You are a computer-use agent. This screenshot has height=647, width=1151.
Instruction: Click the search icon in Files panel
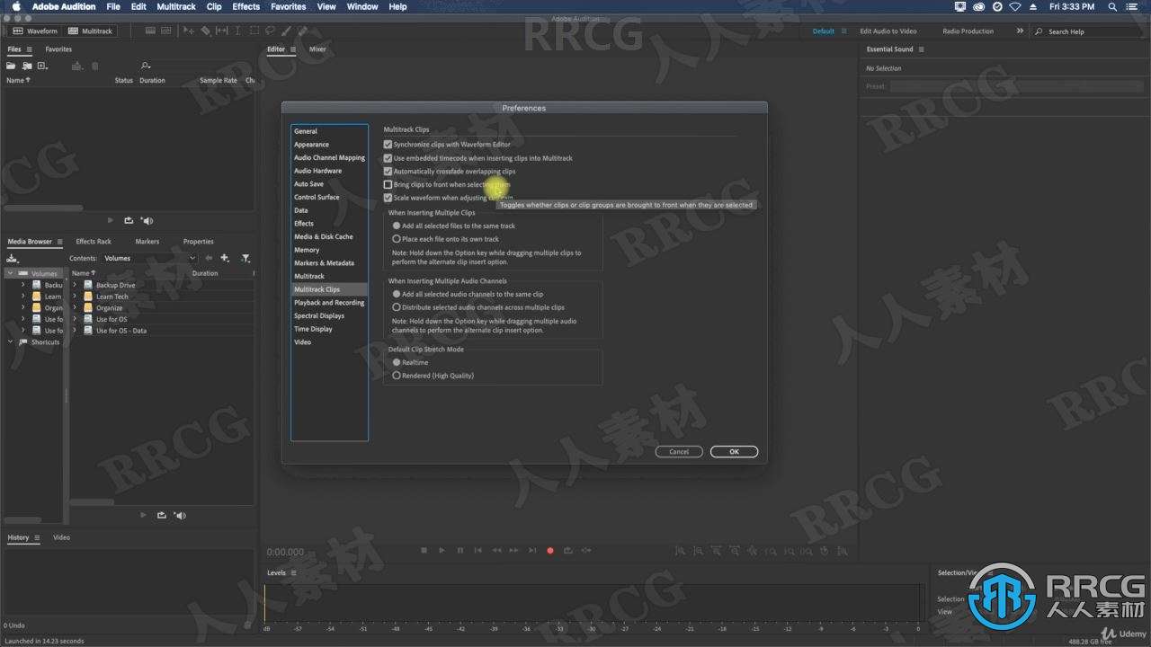(x=146, y=66)
